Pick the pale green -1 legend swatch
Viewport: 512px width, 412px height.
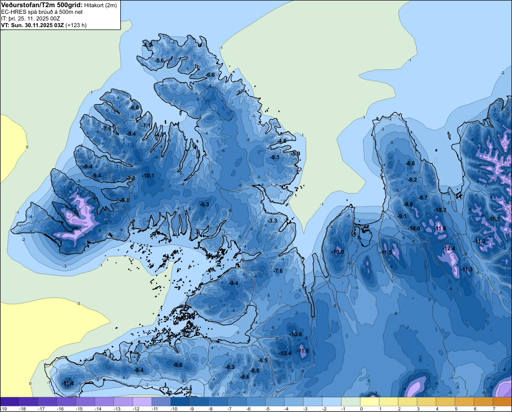pos(351,402)
